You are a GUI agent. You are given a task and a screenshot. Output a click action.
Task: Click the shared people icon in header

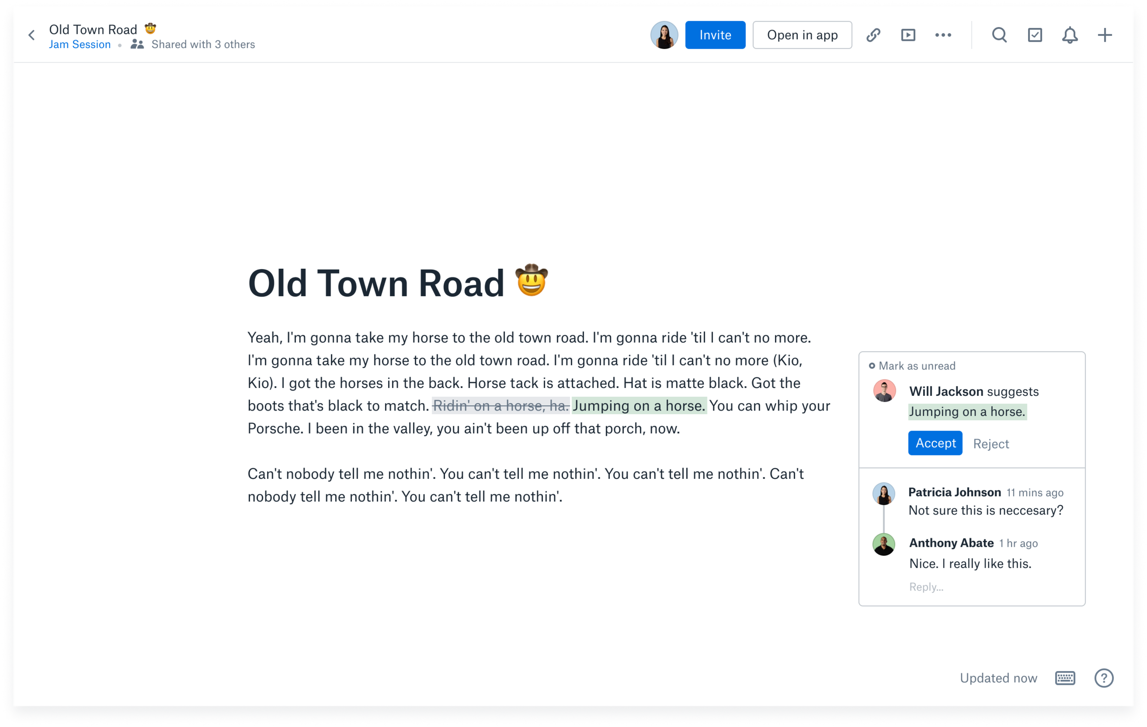point(137,44)
